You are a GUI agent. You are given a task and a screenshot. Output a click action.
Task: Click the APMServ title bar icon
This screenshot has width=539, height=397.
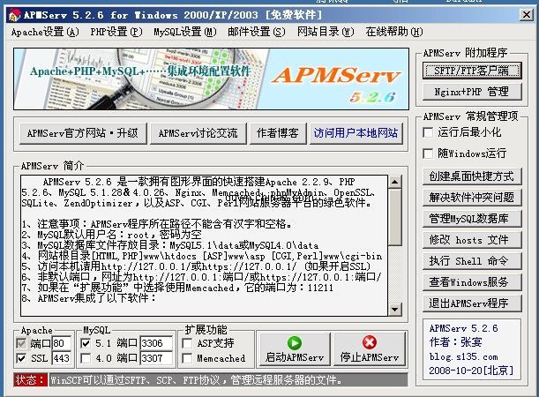(x=14, y=16)
